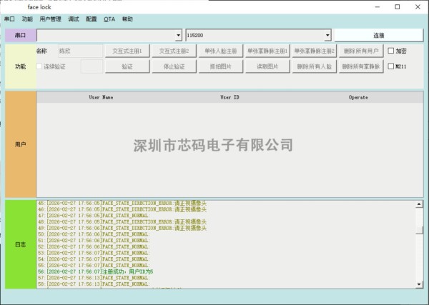Click log line 48 FACE_STATE_DIRECTION_ERROR
This screenshot has width=429, height=305.
coord(122,221)
